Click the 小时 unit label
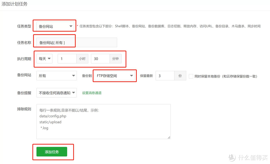The width and height of the screenshot is (270, 164). click(x=82, y=59)
